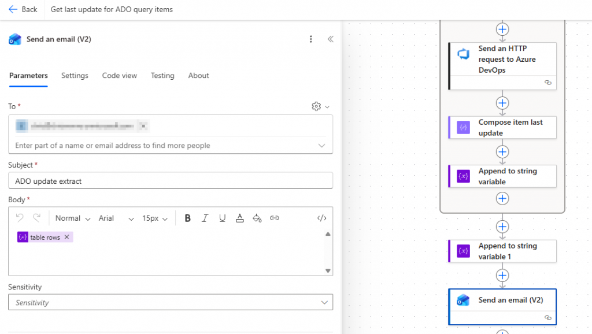Toggle underline formatting in body editor

(222, 218)
